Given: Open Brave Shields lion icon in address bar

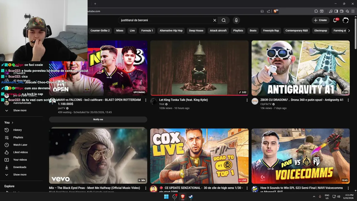Looking at the screenshot, I should [276, 11].
